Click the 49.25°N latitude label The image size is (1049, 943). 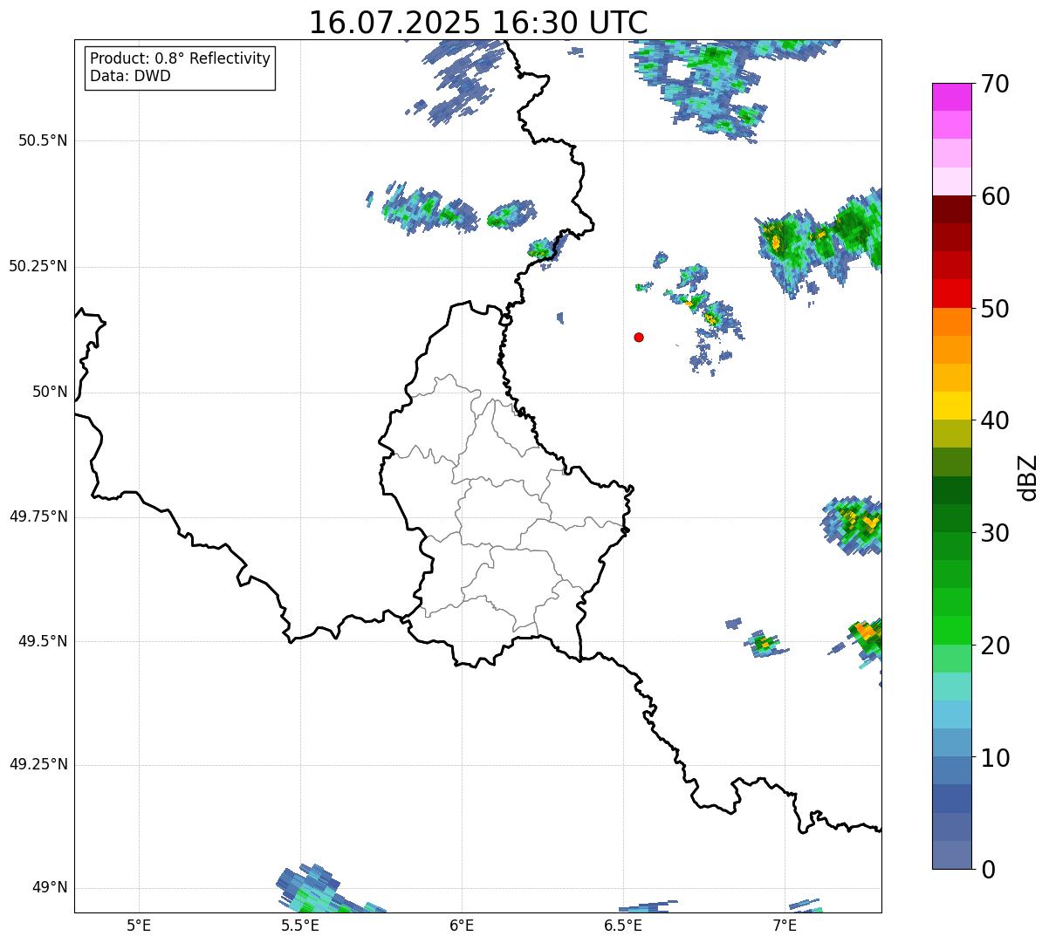[x=38, y=764]
